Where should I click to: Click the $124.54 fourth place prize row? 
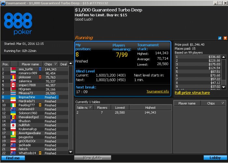point(198,68)
